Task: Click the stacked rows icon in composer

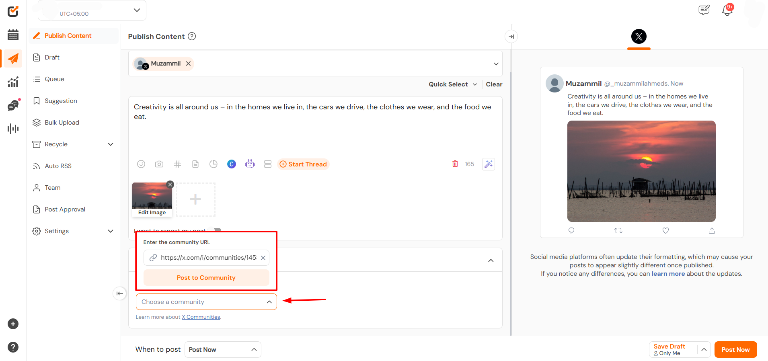Action: click(x=268, y=164)
